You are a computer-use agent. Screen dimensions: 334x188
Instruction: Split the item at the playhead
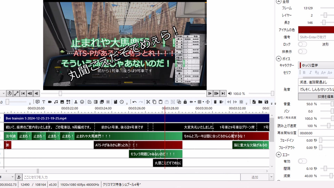tap(191, 102)
